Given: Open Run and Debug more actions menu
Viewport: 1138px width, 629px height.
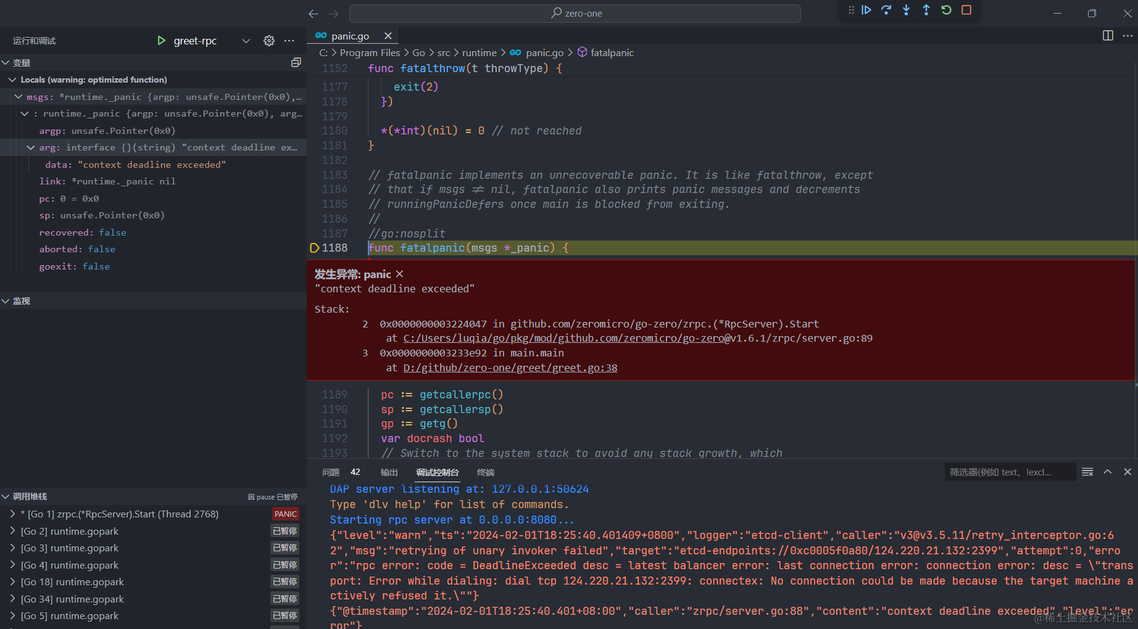Looking at the screenshot, I should 289,41.
